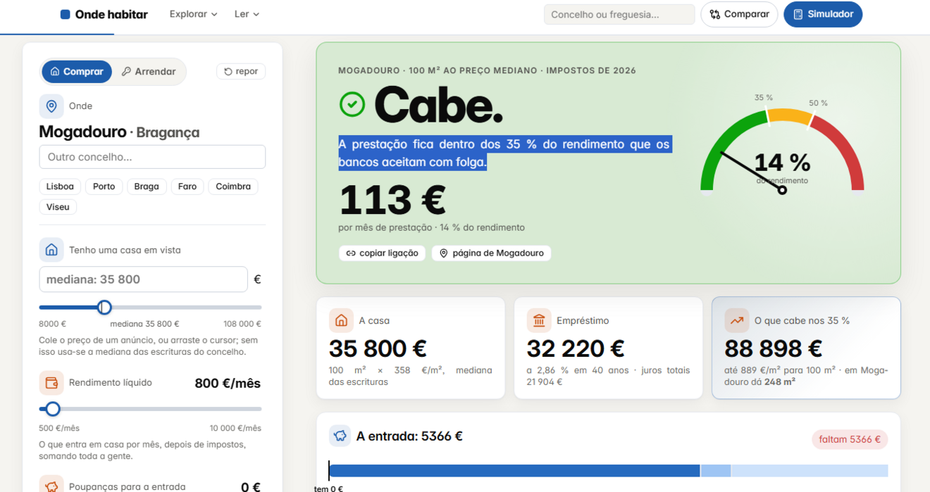
Task: Focus the Concelho ou freguesia search field
Action: (x=619, y=14)
